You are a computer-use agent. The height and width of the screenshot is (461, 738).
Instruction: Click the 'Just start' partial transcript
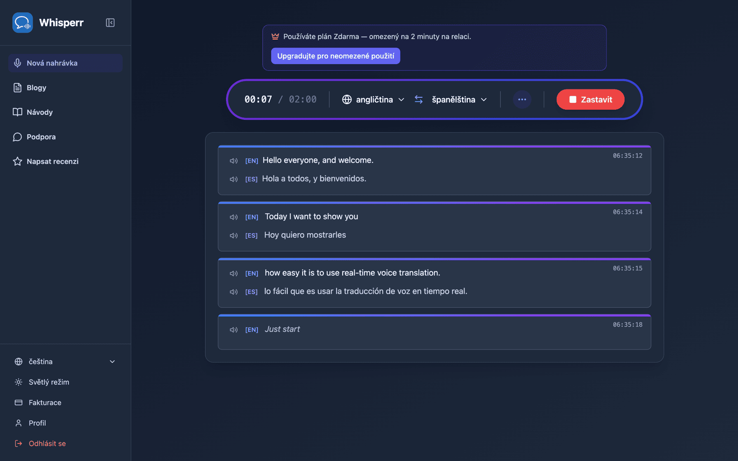(282, 329)
